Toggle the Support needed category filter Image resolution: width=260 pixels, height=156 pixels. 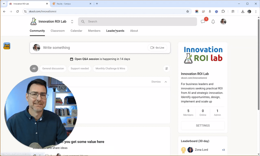(79, 68)
